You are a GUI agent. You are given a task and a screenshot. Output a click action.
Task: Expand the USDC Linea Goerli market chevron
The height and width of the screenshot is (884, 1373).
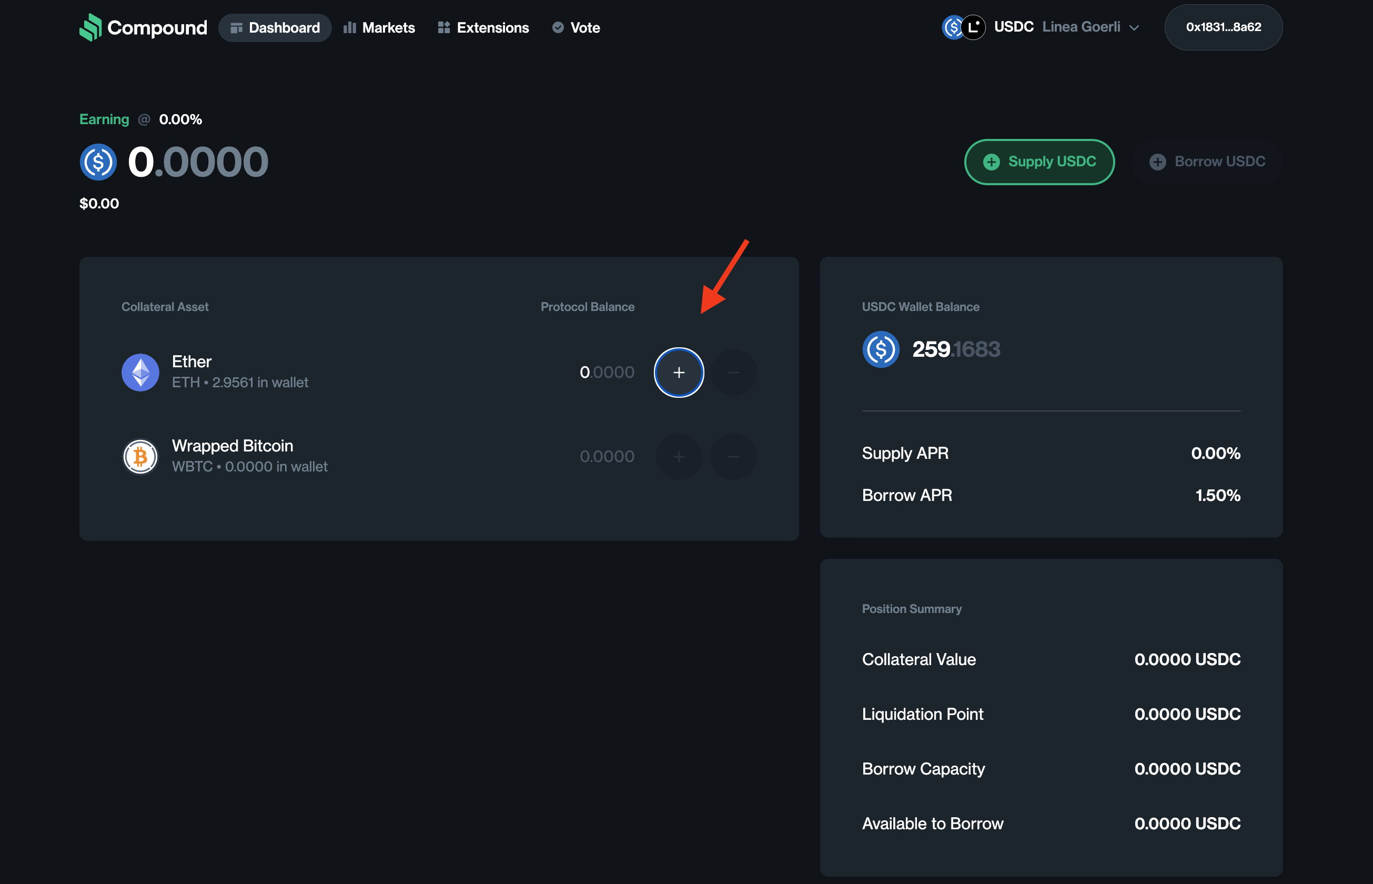(1134, 27)
